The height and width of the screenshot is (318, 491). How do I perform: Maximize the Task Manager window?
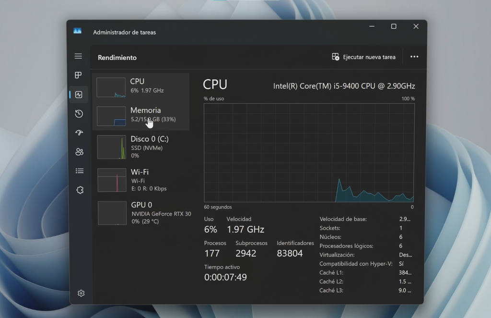tap(394, 26)
